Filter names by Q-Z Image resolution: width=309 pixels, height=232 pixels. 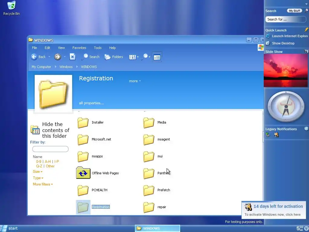pos(39,166)
